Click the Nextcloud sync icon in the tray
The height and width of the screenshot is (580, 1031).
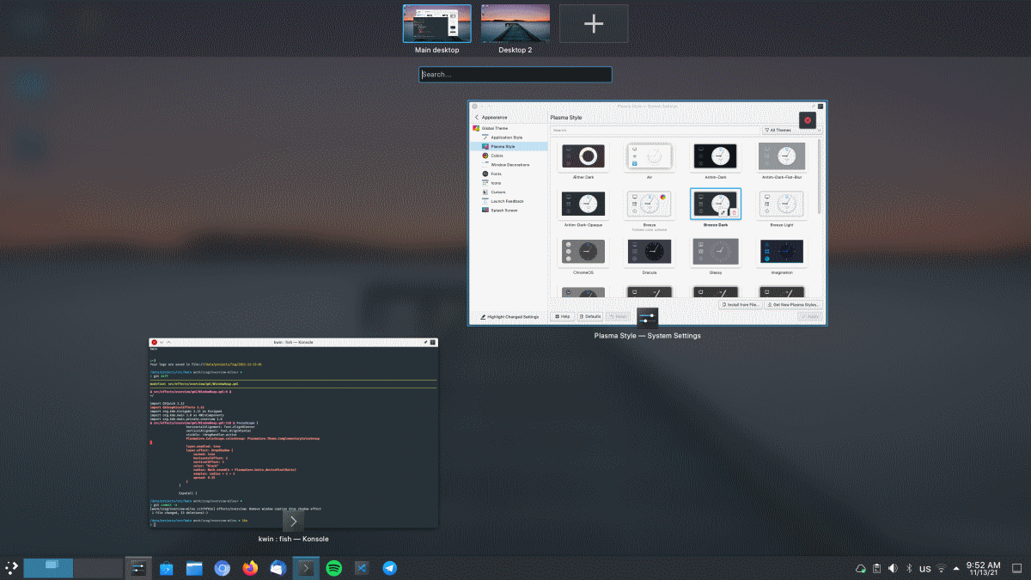coord(861,568)
